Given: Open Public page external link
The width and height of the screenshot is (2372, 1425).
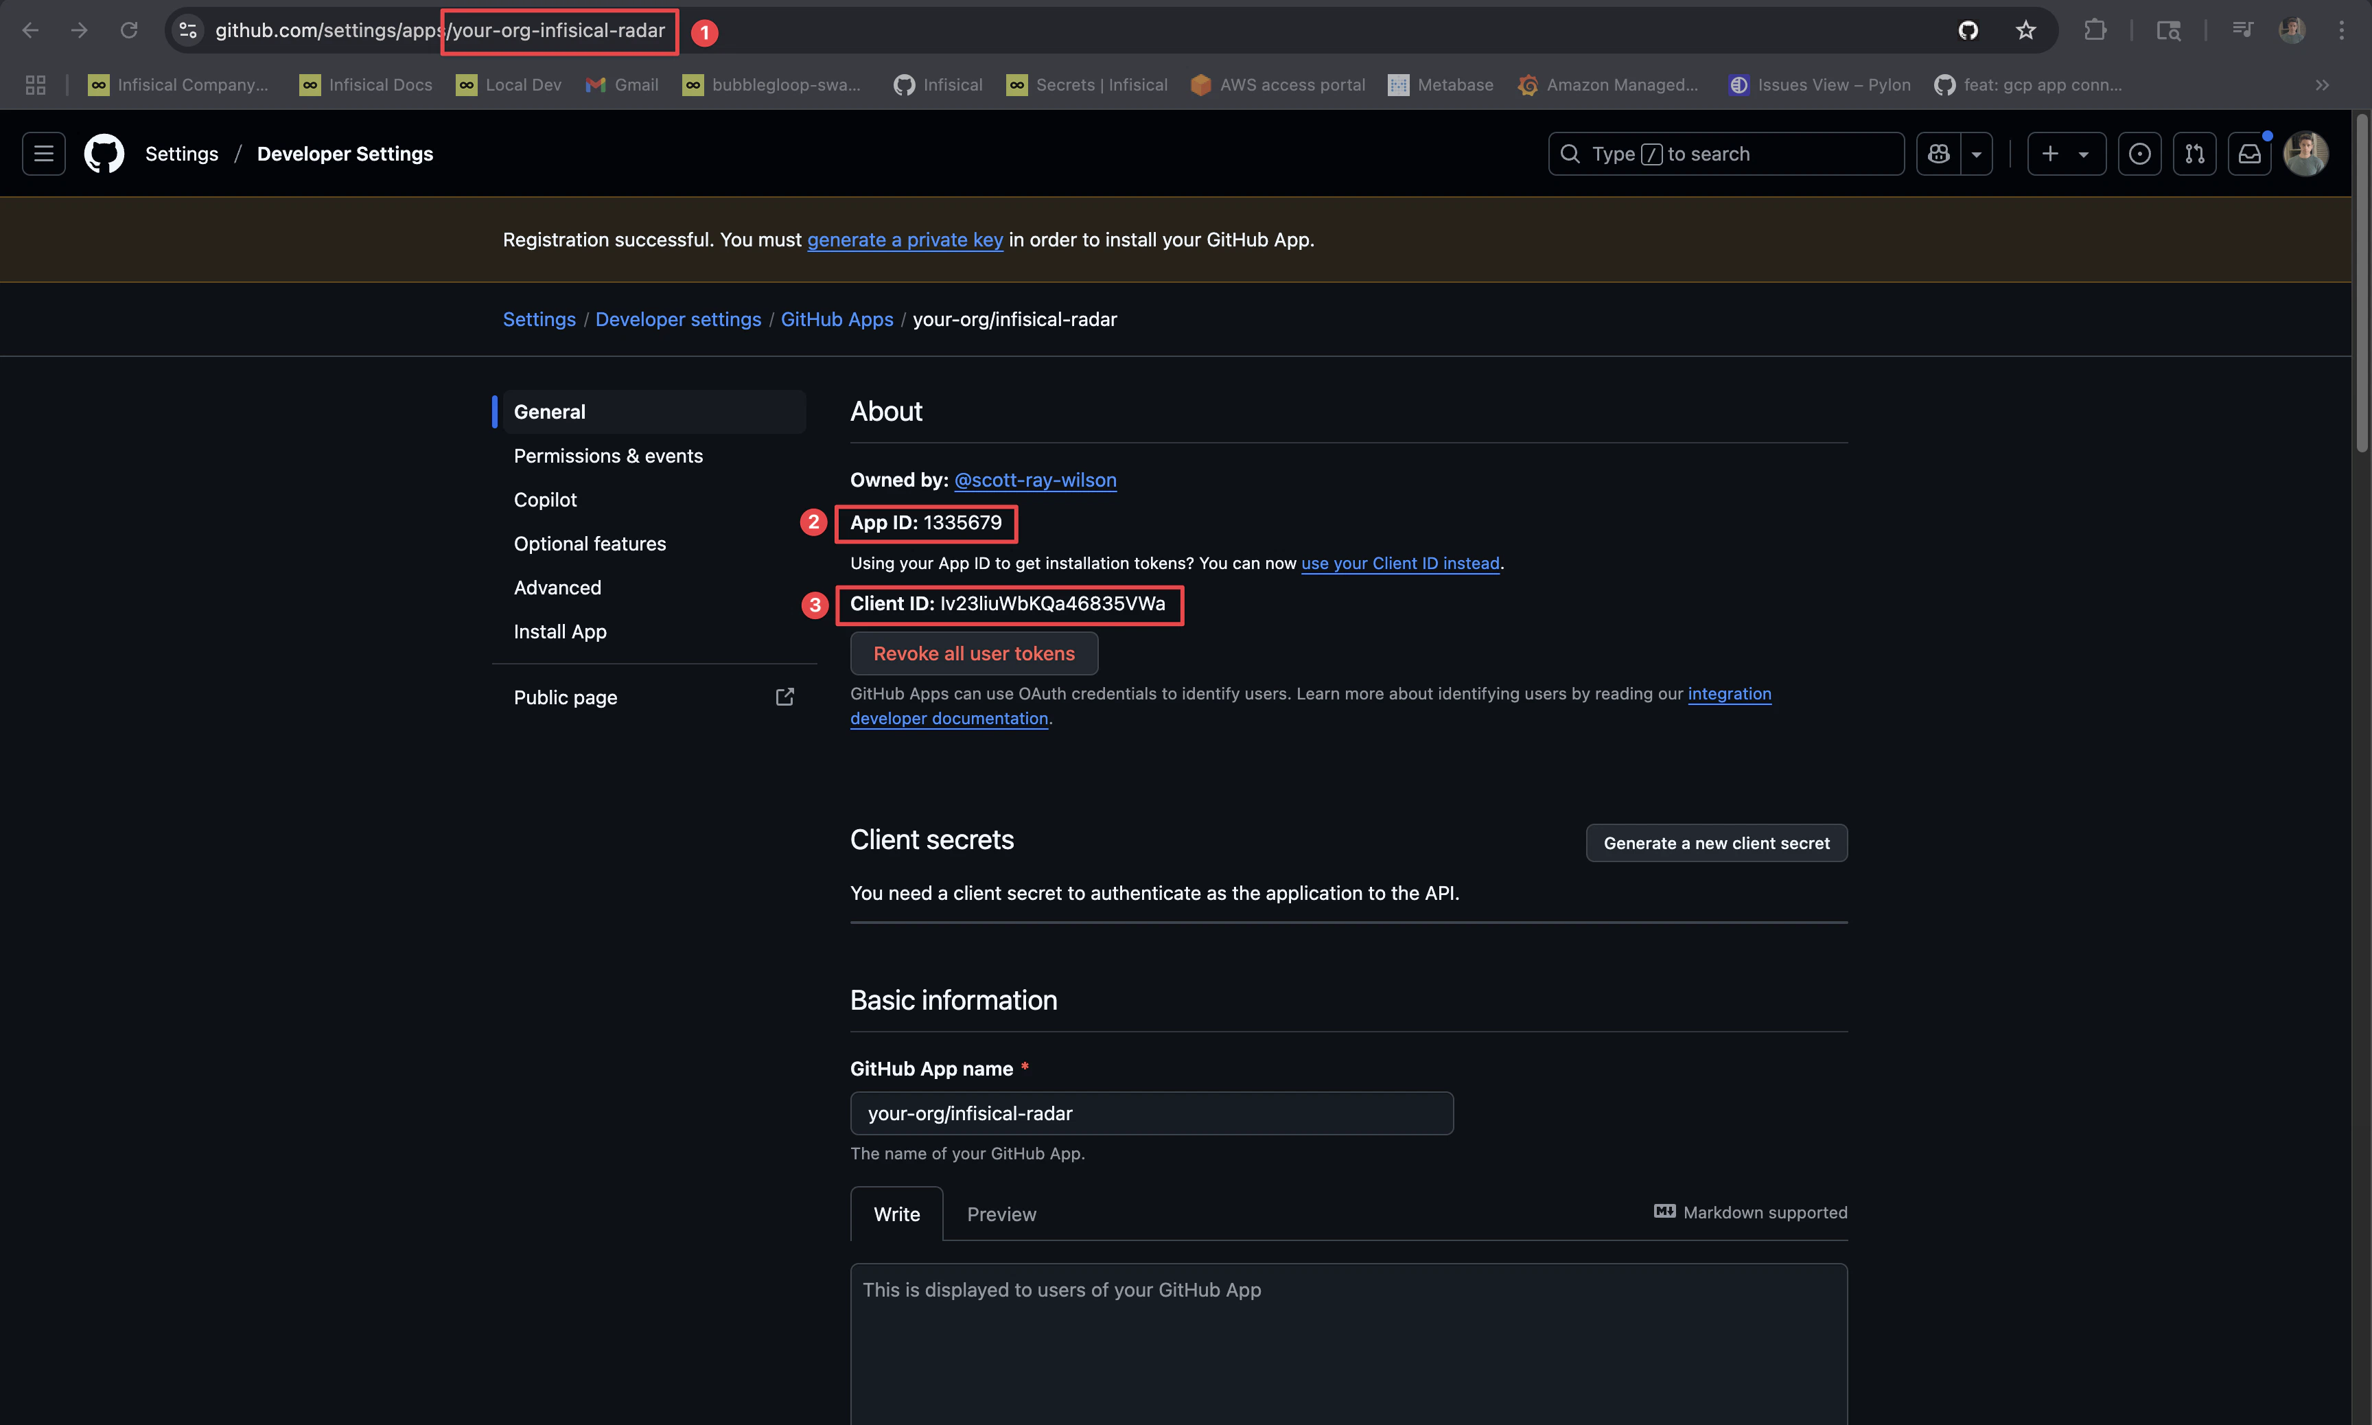Looking at the screenshot, I should 653,698.
